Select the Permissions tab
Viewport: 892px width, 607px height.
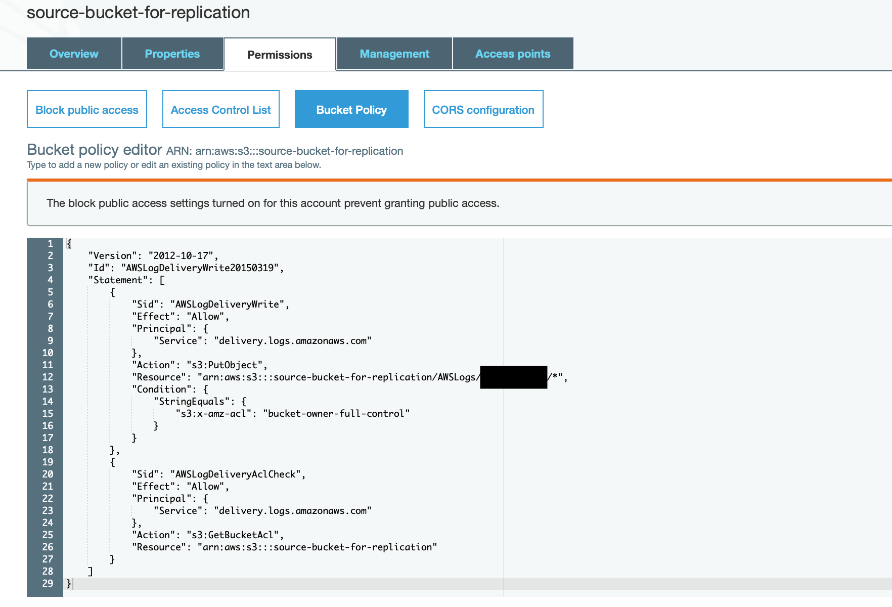pos(279,54)
